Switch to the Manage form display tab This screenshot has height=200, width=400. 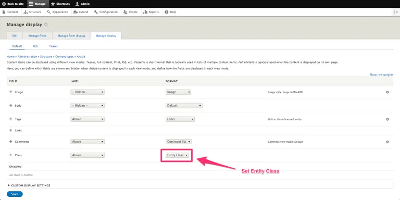tap(71, 36)
